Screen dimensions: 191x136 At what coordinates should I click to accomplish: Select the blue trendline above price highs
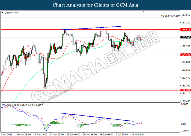point(89,28)
